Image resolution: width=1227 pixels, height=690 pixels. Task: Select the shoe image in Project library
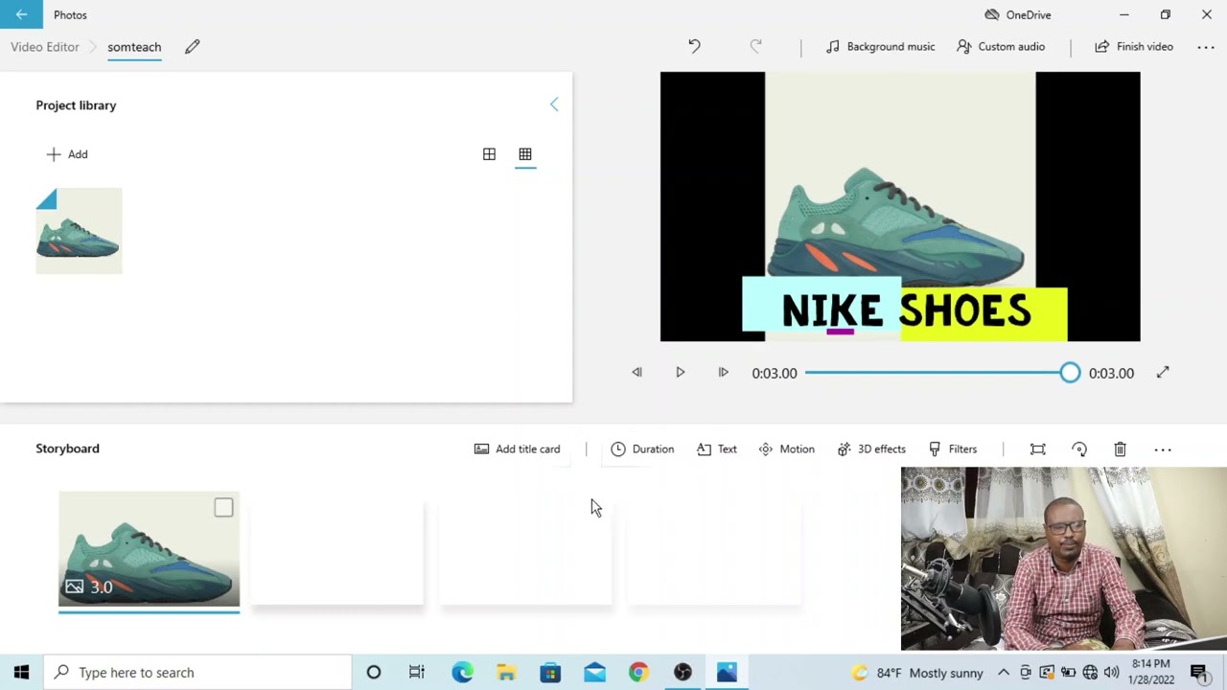point(79,231)
